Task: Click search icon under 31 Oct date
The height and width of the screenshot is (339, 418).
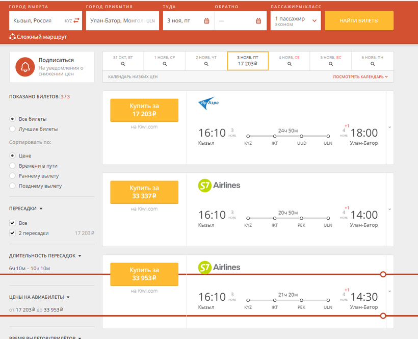Action: point(123,64)
